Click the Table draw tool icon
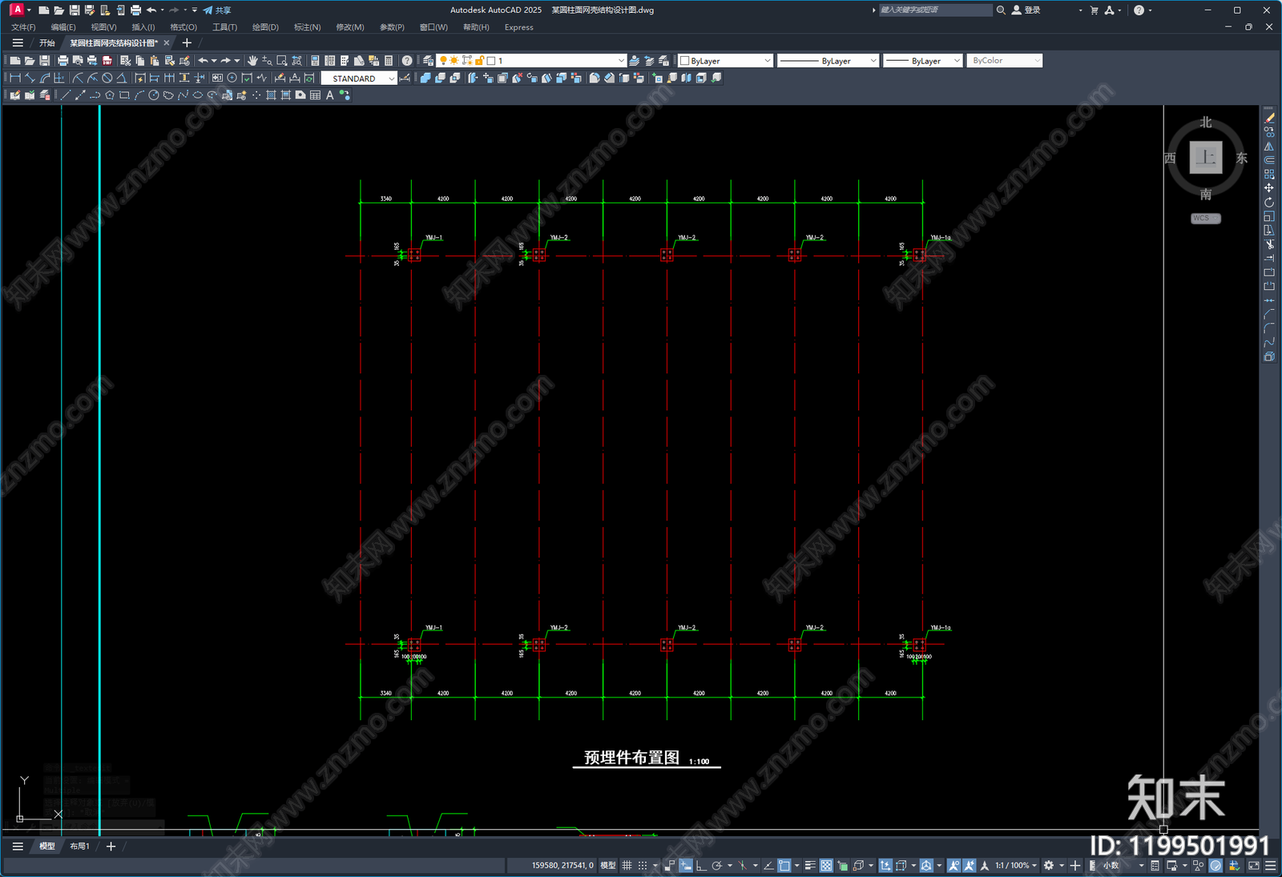The height and width of the screenshot is (877, 1282). pos(315,95)
